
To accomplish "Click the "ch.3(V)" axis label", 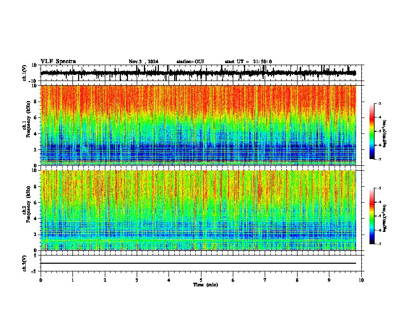I will [25, 263].
